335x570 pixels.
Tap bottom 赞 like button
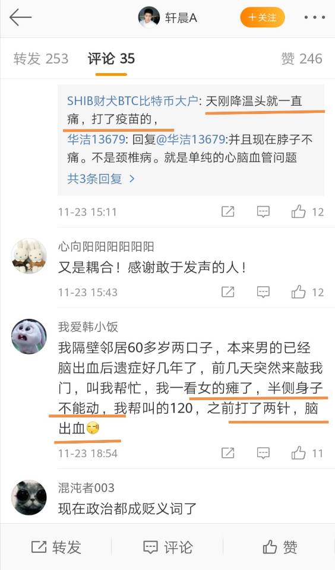pyautogui.click(x=280, y=547)
